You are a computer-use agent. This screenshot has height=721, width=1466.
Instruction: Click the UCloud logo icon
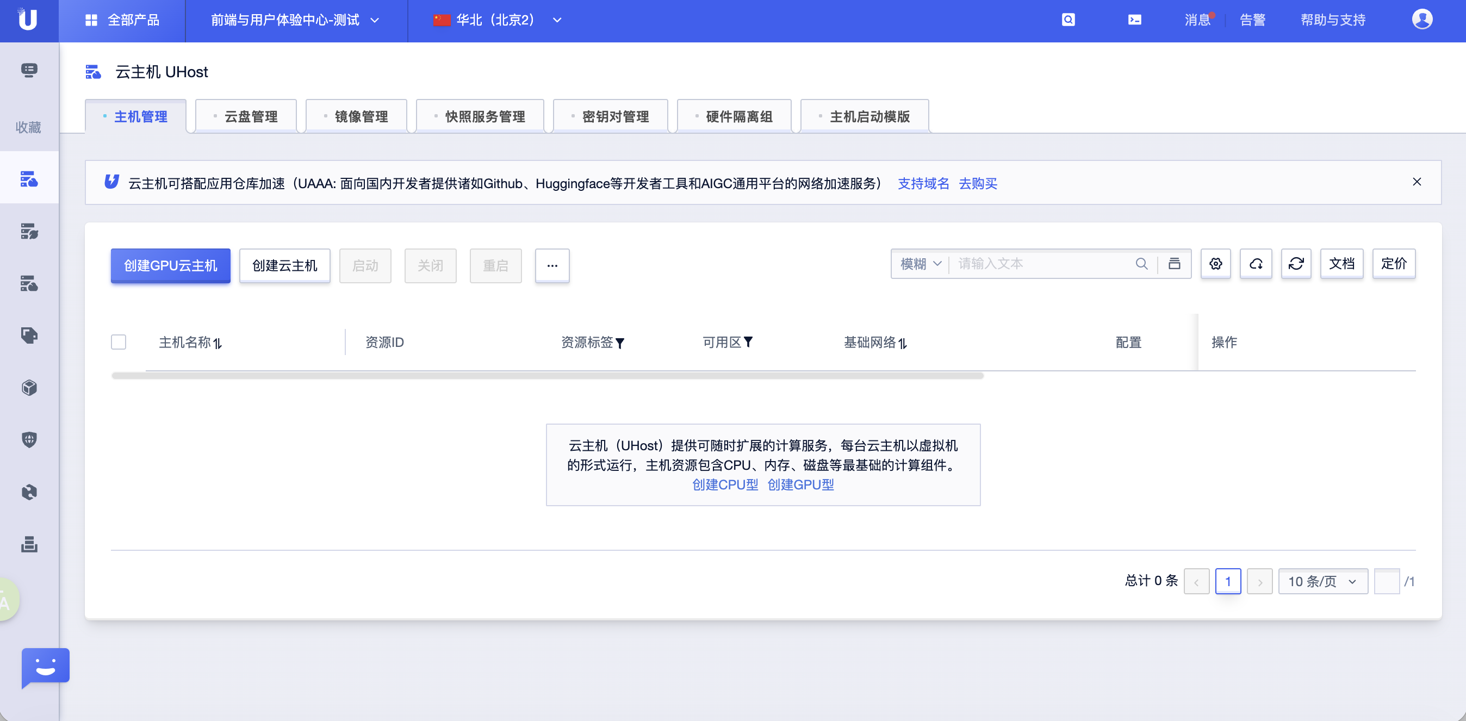point(27,20)
